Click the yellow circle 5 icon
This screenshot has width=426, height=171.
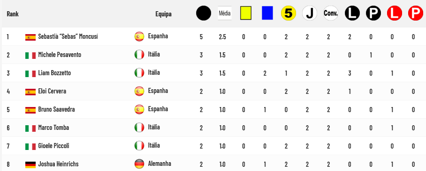(288, 13)
